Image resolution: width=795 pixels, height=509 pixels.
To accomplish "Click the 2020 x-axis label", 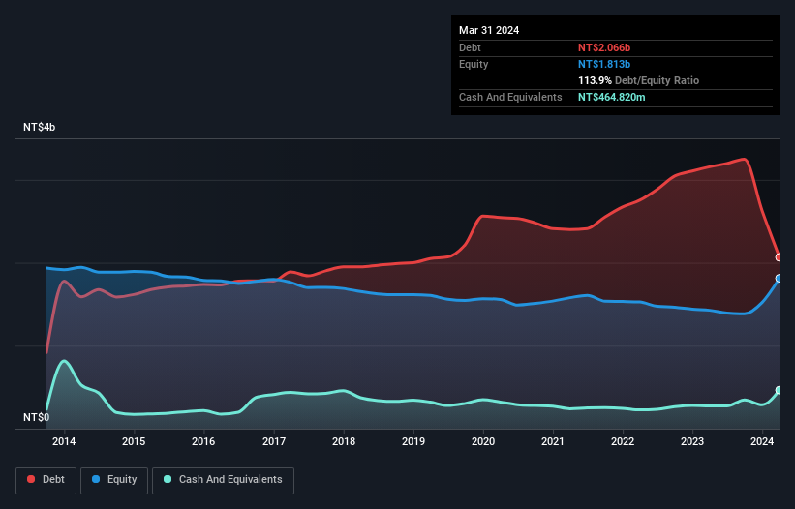I will [483, 441].
